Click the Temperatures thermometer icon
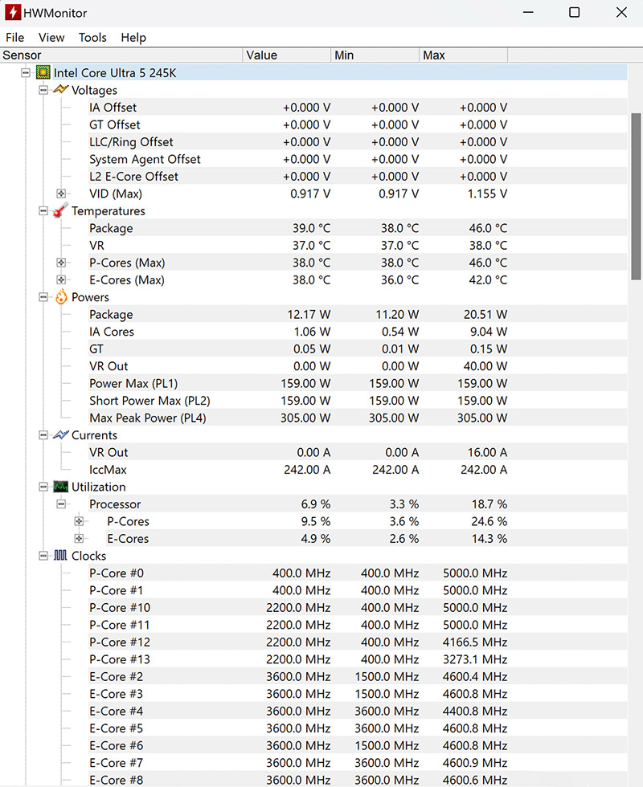 pyautogui.click(x=61, y=211)
